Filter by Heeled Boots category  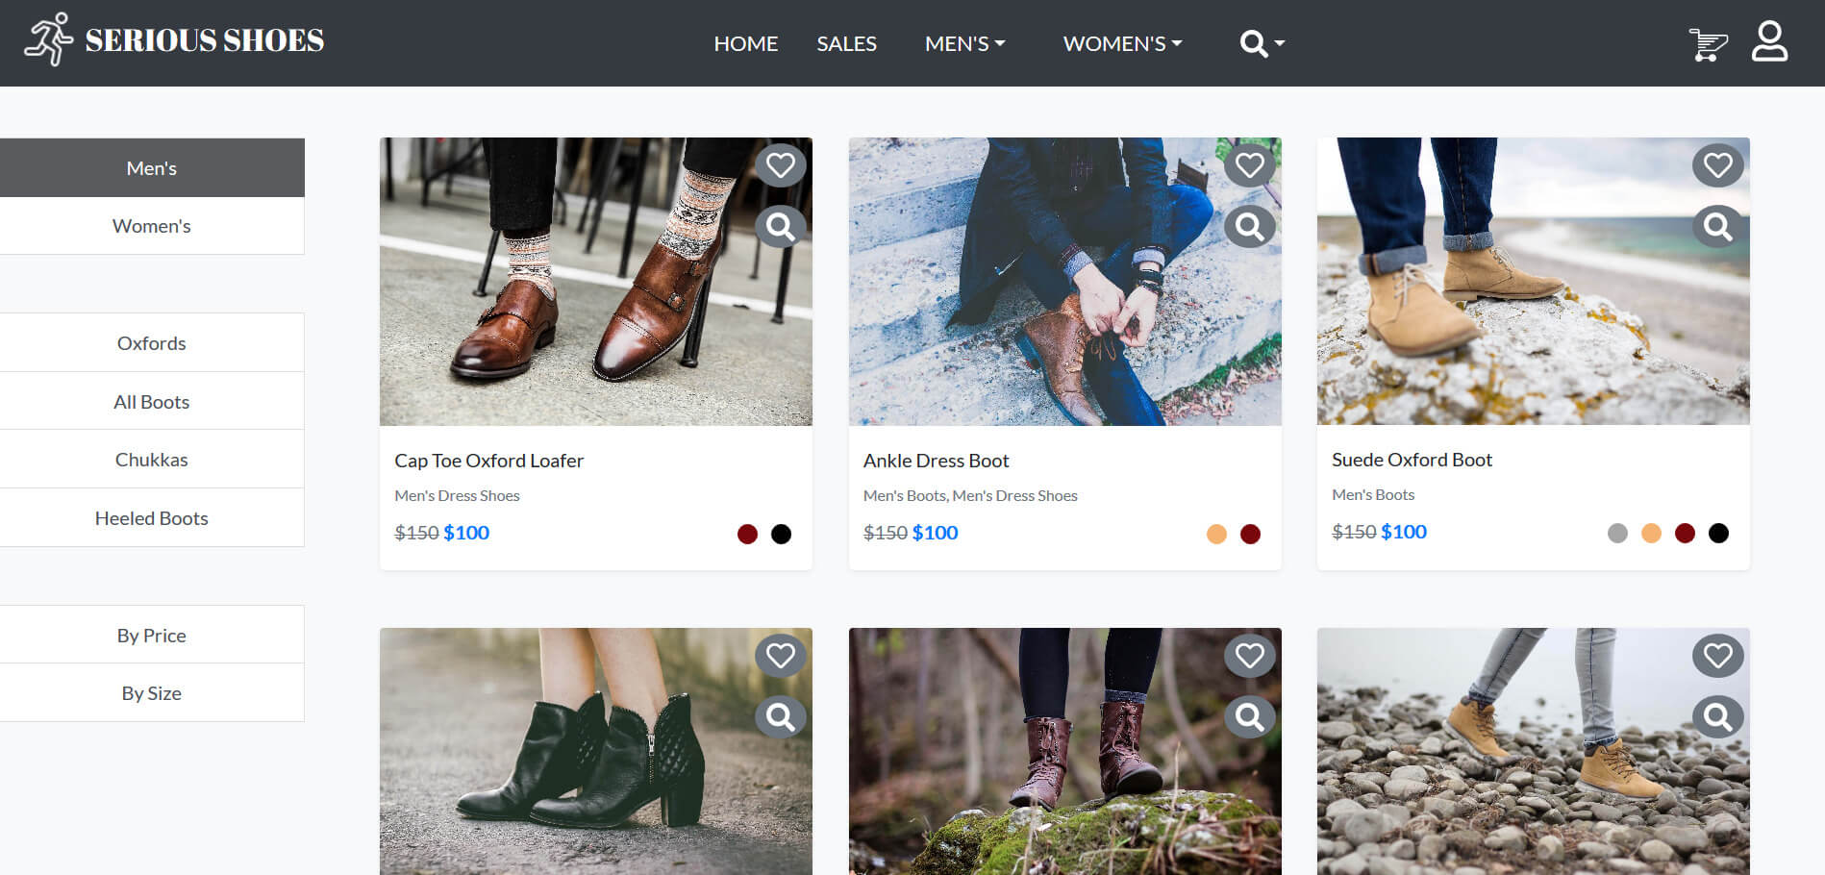tap(152, 518)
